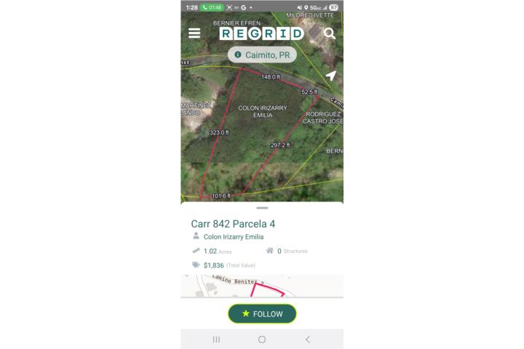Tap the person icon next to the owner

tap(196, 236)
